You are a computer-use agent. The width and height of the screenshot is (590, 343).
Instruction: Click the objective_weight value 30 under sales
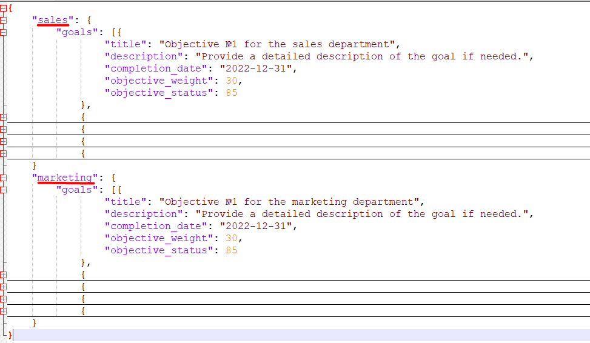(232, 81)
